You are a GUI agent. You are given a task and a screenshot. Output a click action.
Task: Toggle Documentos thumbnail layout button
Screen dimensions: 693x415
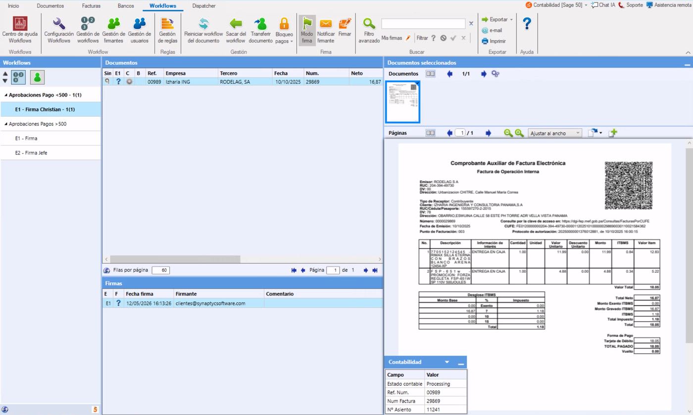click(x=431, y=74)
